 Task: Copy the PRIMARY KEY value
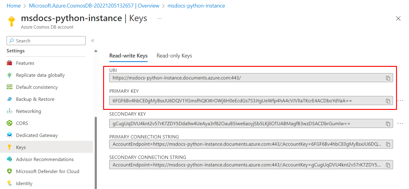(x=388, y=101)
